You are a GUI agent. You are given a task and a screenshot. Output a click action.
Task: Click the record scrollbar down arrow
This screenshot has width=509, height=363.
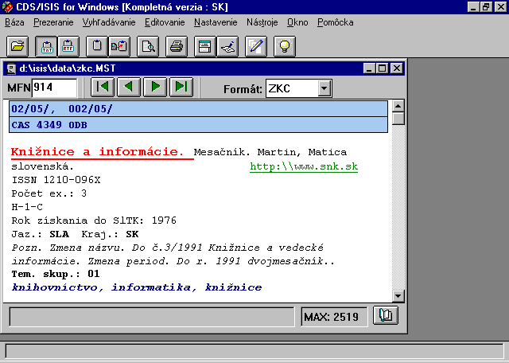[x=398, y=295]
